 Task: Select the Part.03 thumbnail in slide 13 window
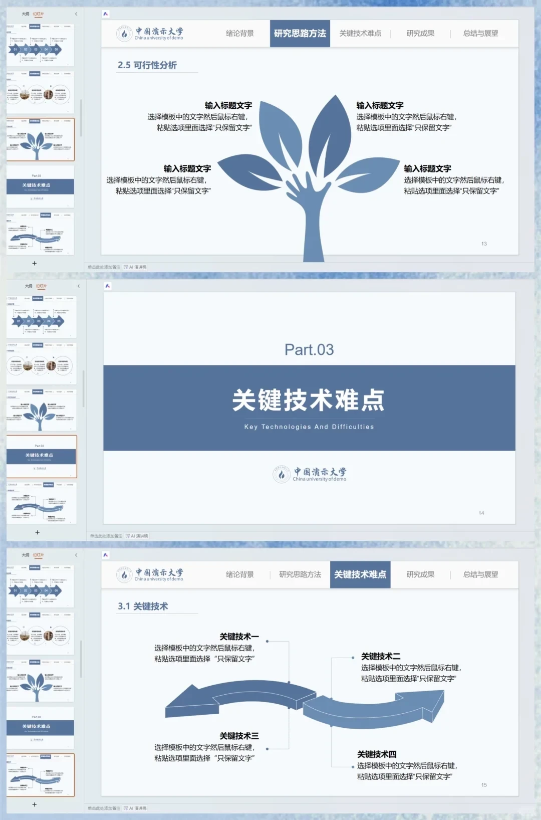40,186
